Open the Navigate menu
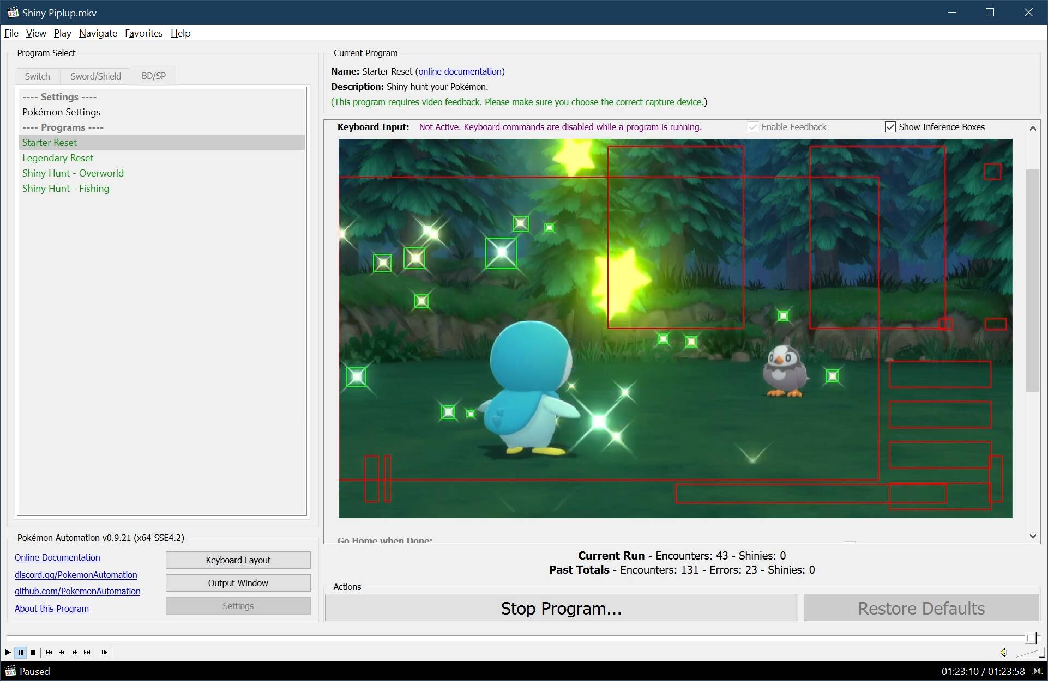Viewport: 1048px width, 681px height. [98, 33]
